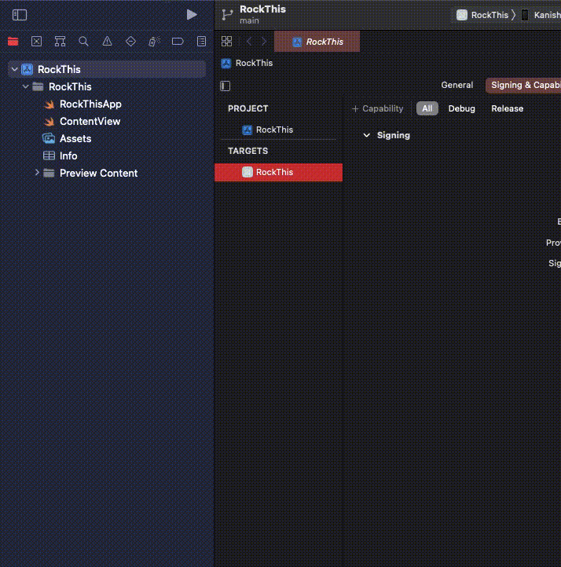Viewport: 561px width, 567px height.
Task: Click the RockThis title in toolbar
Action: (262, 9)
